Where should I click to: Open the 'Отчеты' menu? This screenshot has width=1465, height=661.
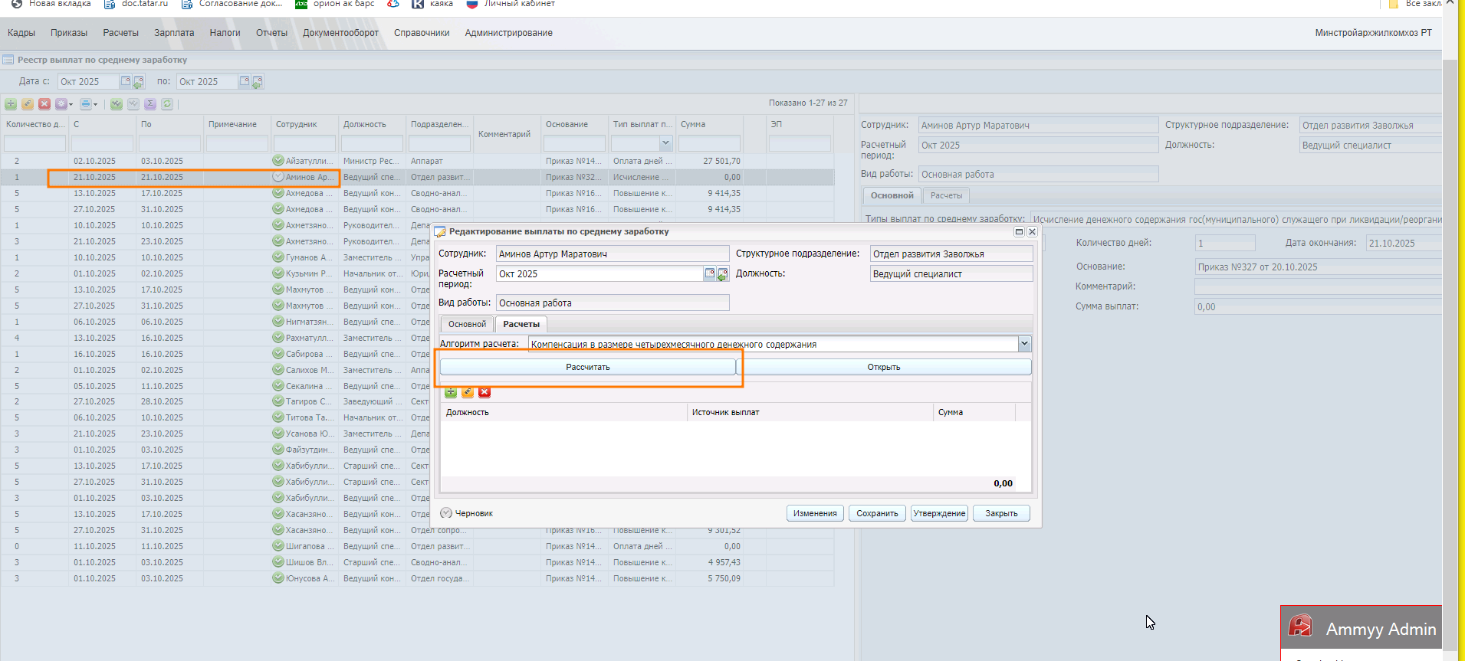pos(272,33)
